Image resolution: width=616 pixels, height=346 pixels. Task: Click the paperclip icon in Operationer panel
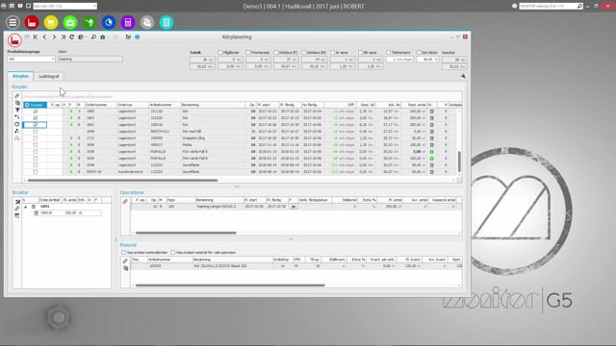click(x=125, y=201)
